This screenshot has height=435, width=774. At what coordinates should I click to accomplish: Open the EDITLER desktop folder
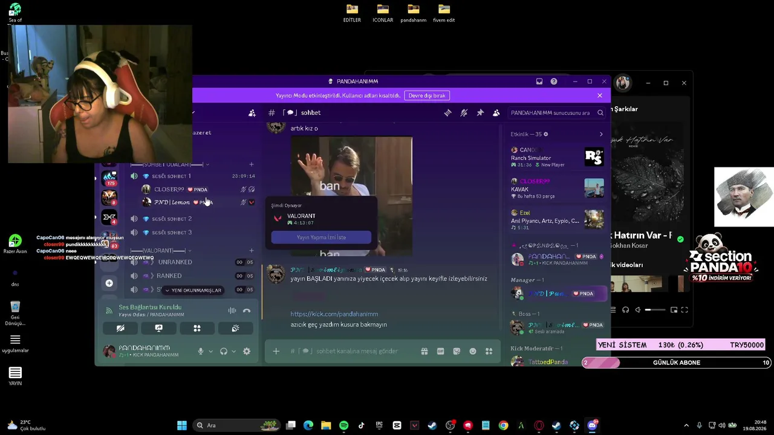[x=352, y=13]
